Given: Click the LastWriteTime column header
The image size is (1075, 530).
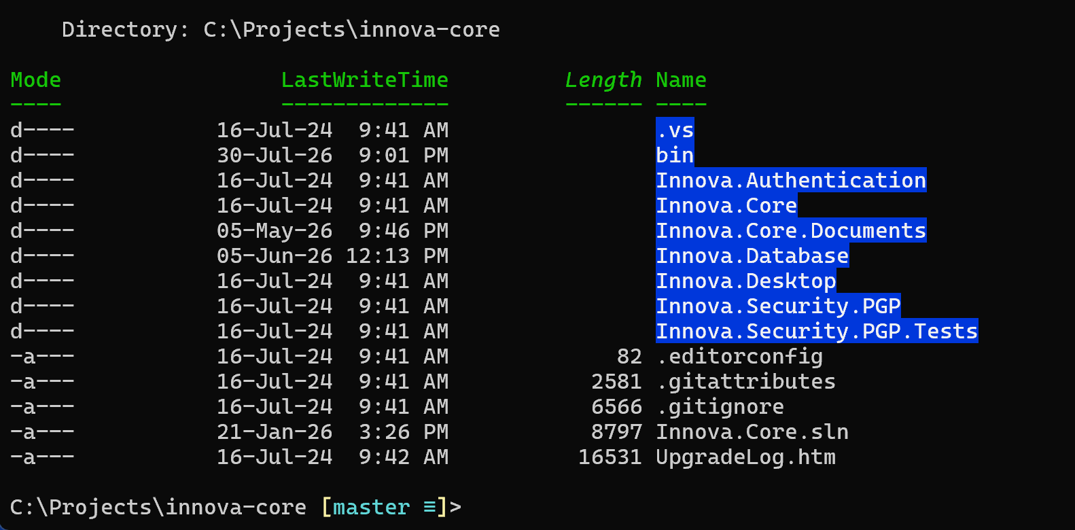Looking at the screenshot, I should click(365, 79).
